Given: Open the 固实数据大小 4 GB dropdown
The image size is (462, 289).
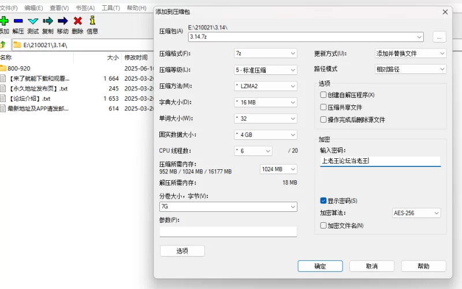Looking at the screenshot, I should [266, 135].
